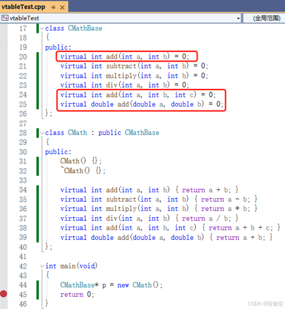
Task: Click 'return 0;' on line 45
Action: (77, 294)
